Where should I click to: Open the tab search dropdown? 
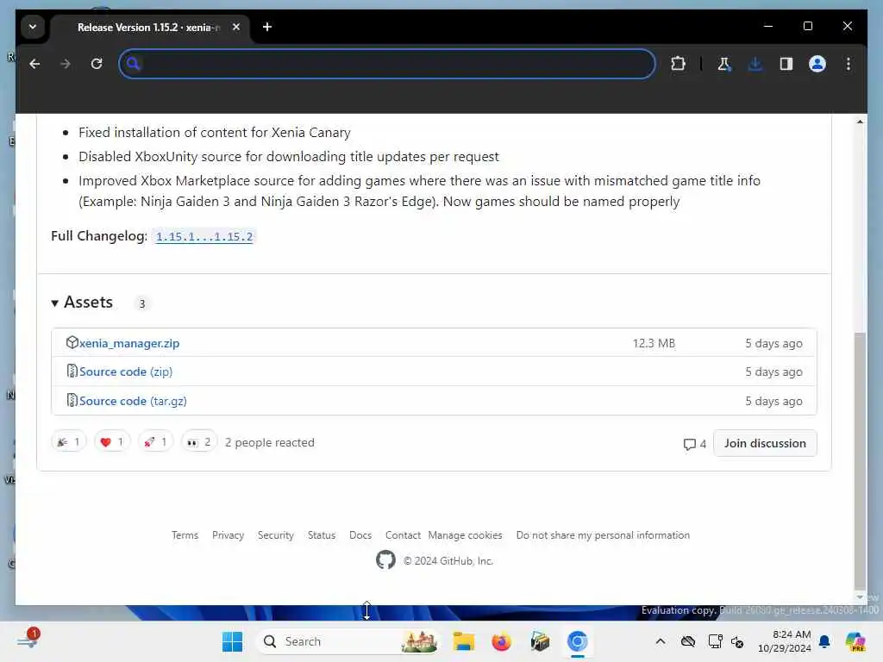point(33,27)
